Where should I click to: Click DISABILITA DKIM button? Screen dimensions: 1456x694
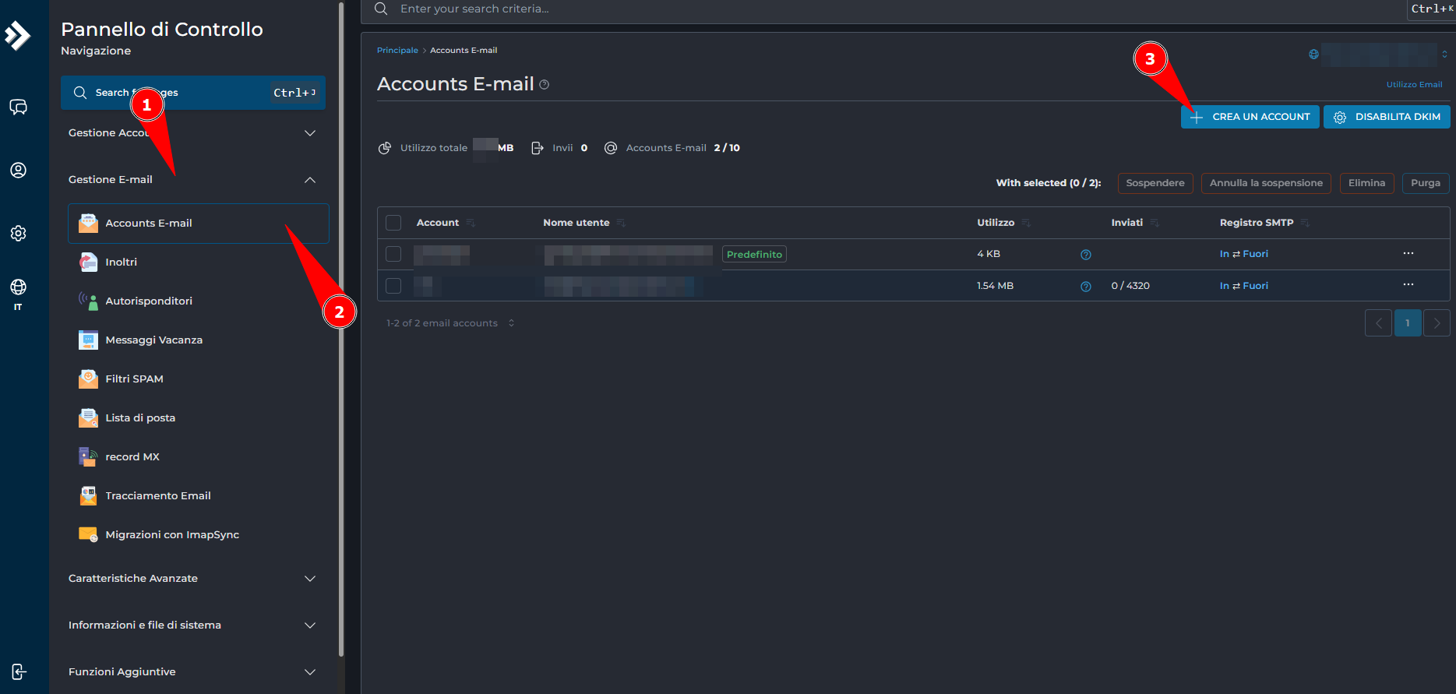click(1387, 117)
